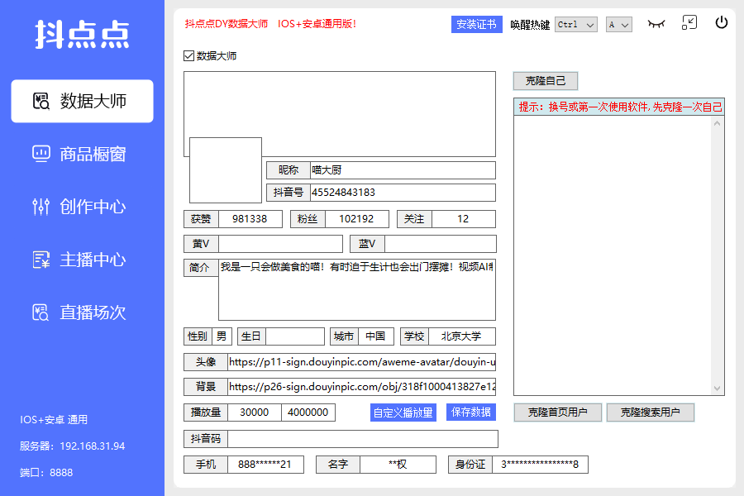744x496 pixels.
Task: Click the 播放量 maximum 4000000 field
Action: (308, 413)
